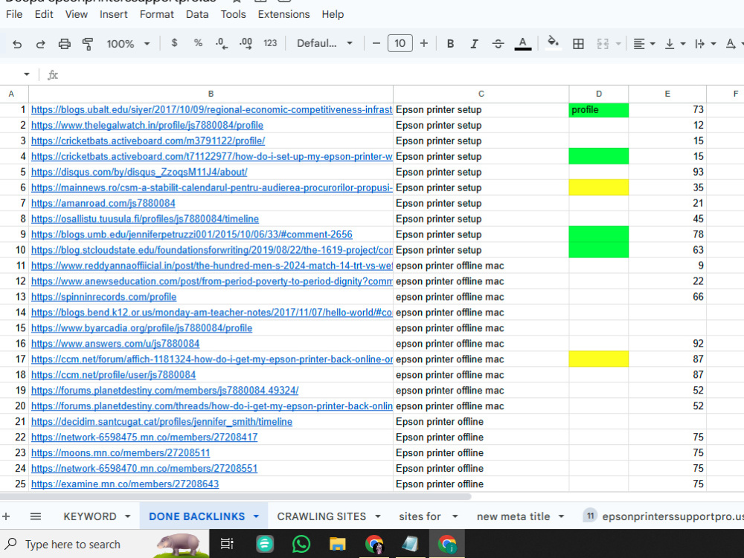Open File Explorer from taskbar

(337, 544)
